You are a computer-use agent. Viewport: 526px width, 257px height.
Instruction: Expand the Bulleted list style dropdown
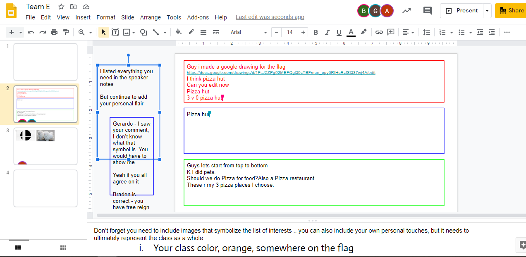(x=471, y=32)
